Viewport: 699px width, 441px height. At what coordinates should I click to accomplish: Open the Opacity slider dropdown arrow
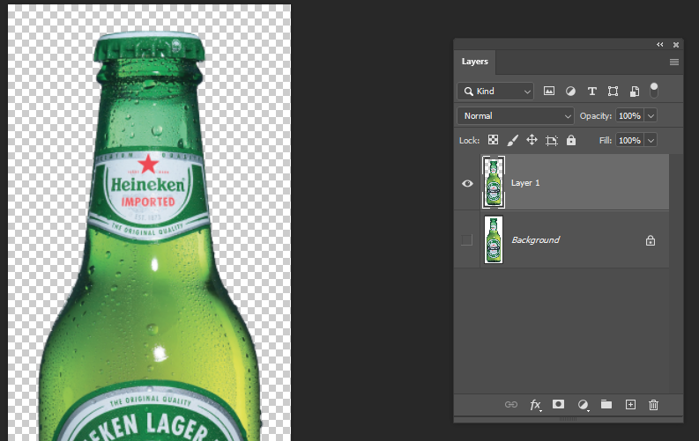[x=651, y=115]
